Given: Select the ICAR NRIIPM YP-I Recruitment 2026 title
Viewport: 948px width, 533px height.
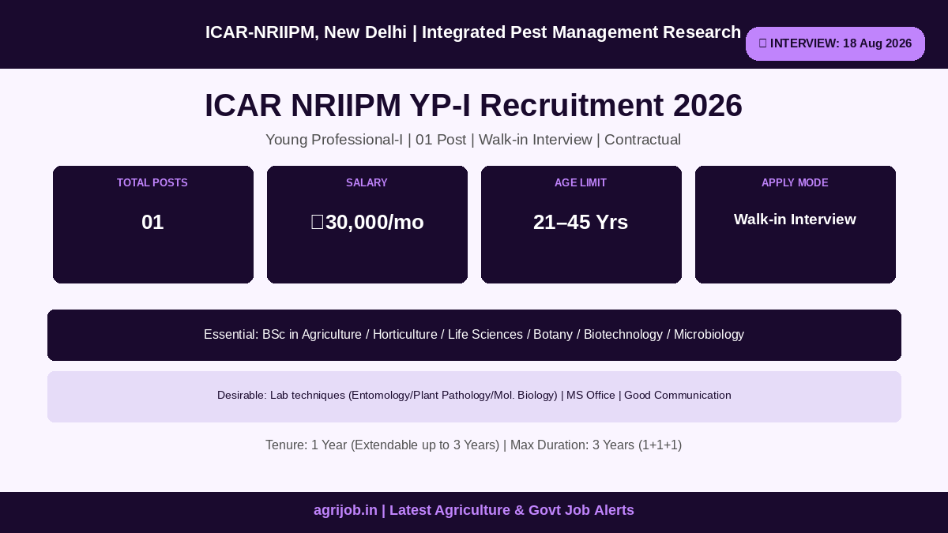Looking at the screenshot, I should (473, 105).
